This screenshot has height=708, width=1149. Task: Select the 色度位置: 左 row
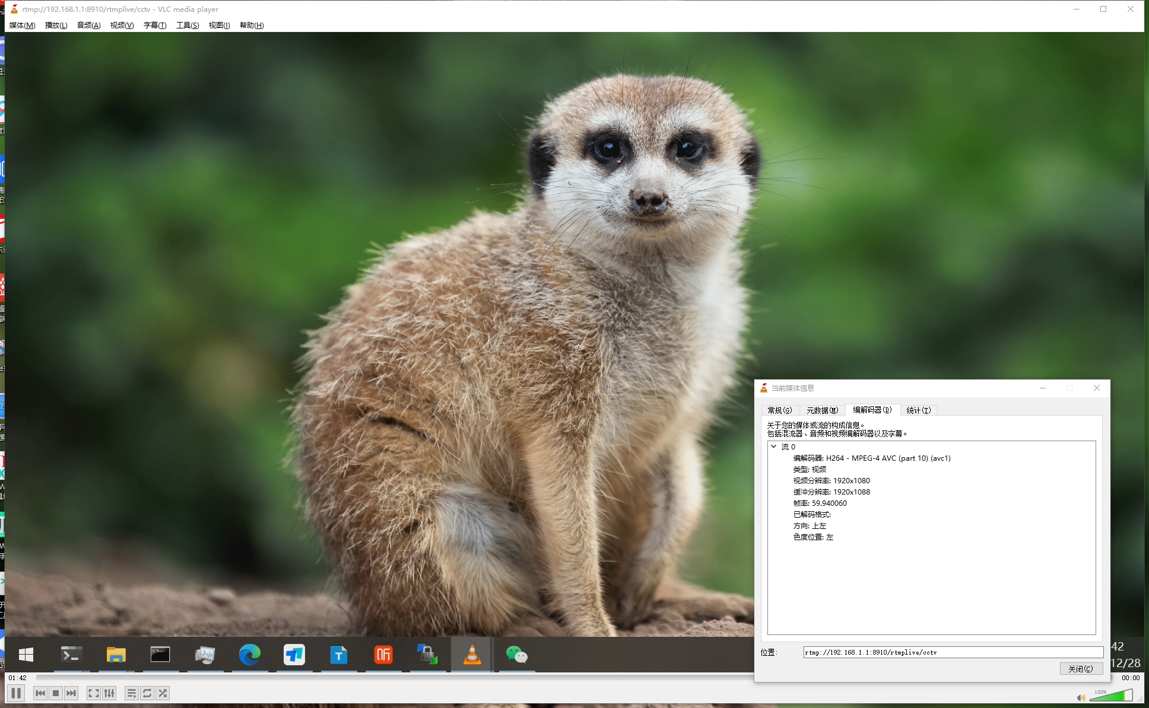point(813,537)
